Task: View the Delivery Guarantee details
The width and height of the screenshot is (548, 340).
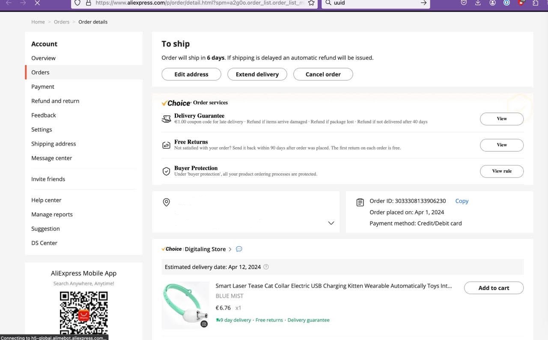Action: [502, 119]
